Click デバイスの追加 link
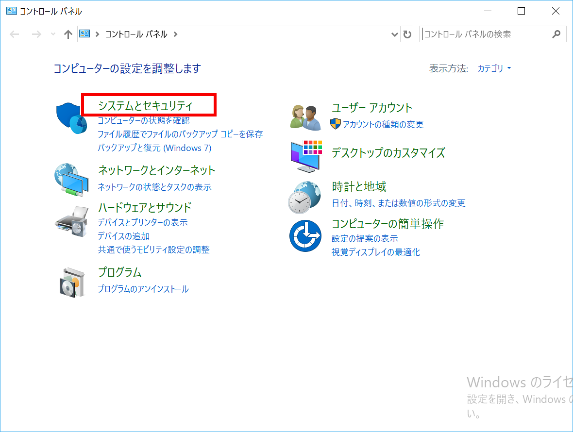Viewport: 573px width, 432px height. 123,236
